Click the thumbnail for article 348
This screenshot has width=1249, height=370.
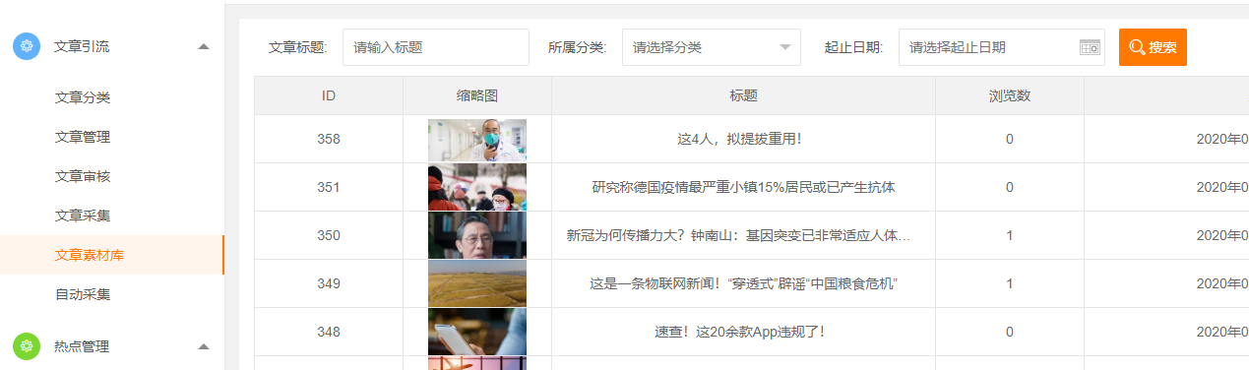click(477, 333)
